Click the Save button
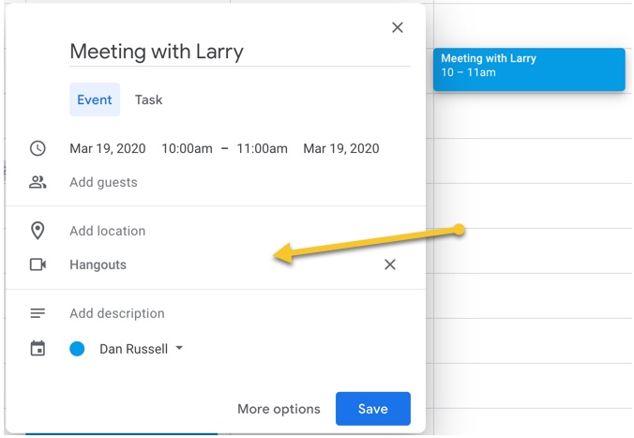 [x=372, y=409]
